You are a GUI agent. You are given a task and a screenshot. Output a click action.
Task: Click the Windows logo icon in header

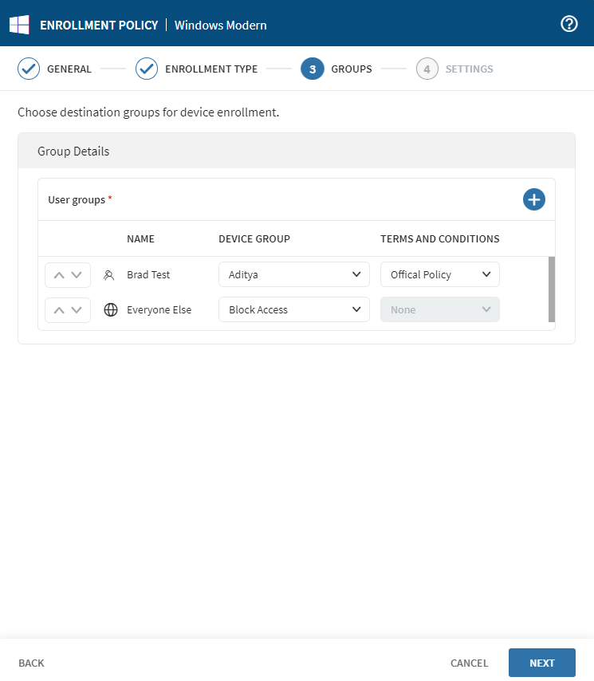pyautogui.click(x=19, y=25)
